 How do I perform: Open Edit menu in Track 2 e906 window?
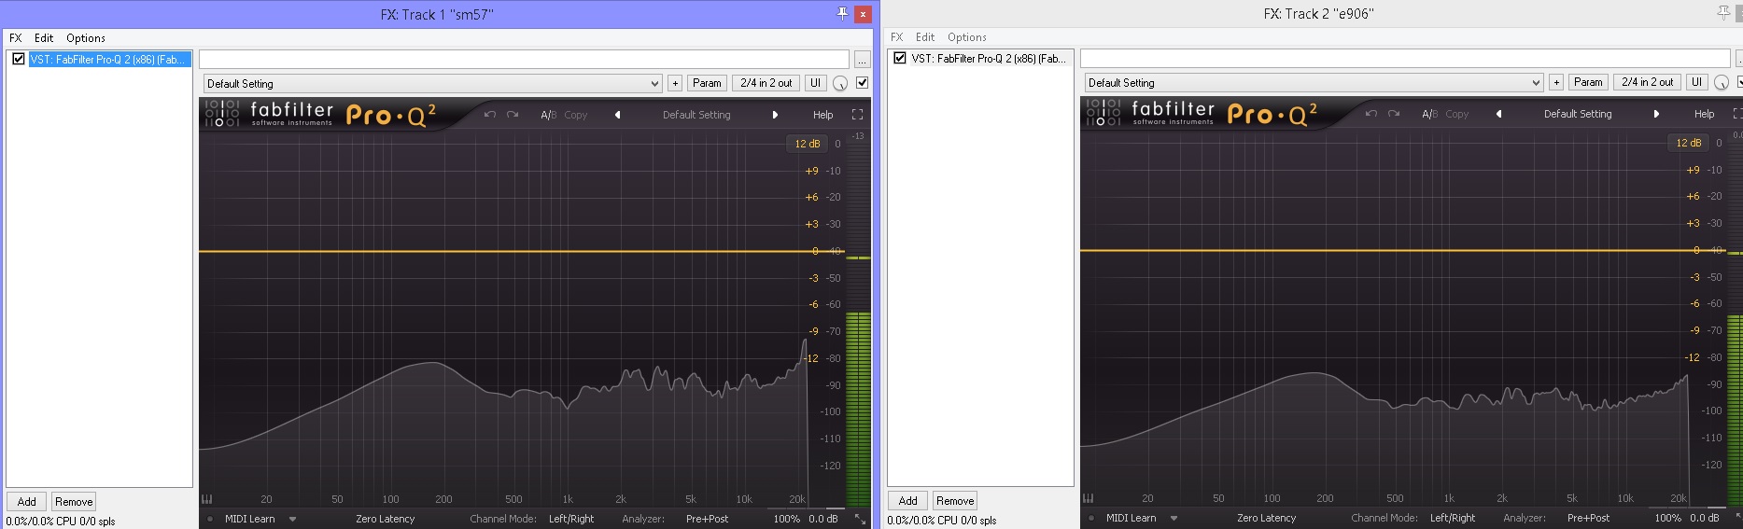coord(925,37)
